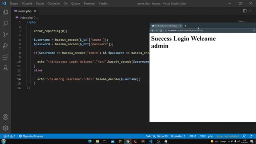Viewport: 256px width, 144px height.
Task: Open the Git menu
Action: pos(66,4)
